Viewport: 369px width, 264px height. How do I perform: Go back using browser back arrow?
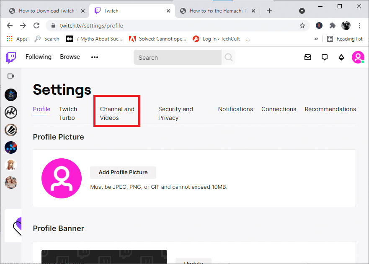point(10,25)
